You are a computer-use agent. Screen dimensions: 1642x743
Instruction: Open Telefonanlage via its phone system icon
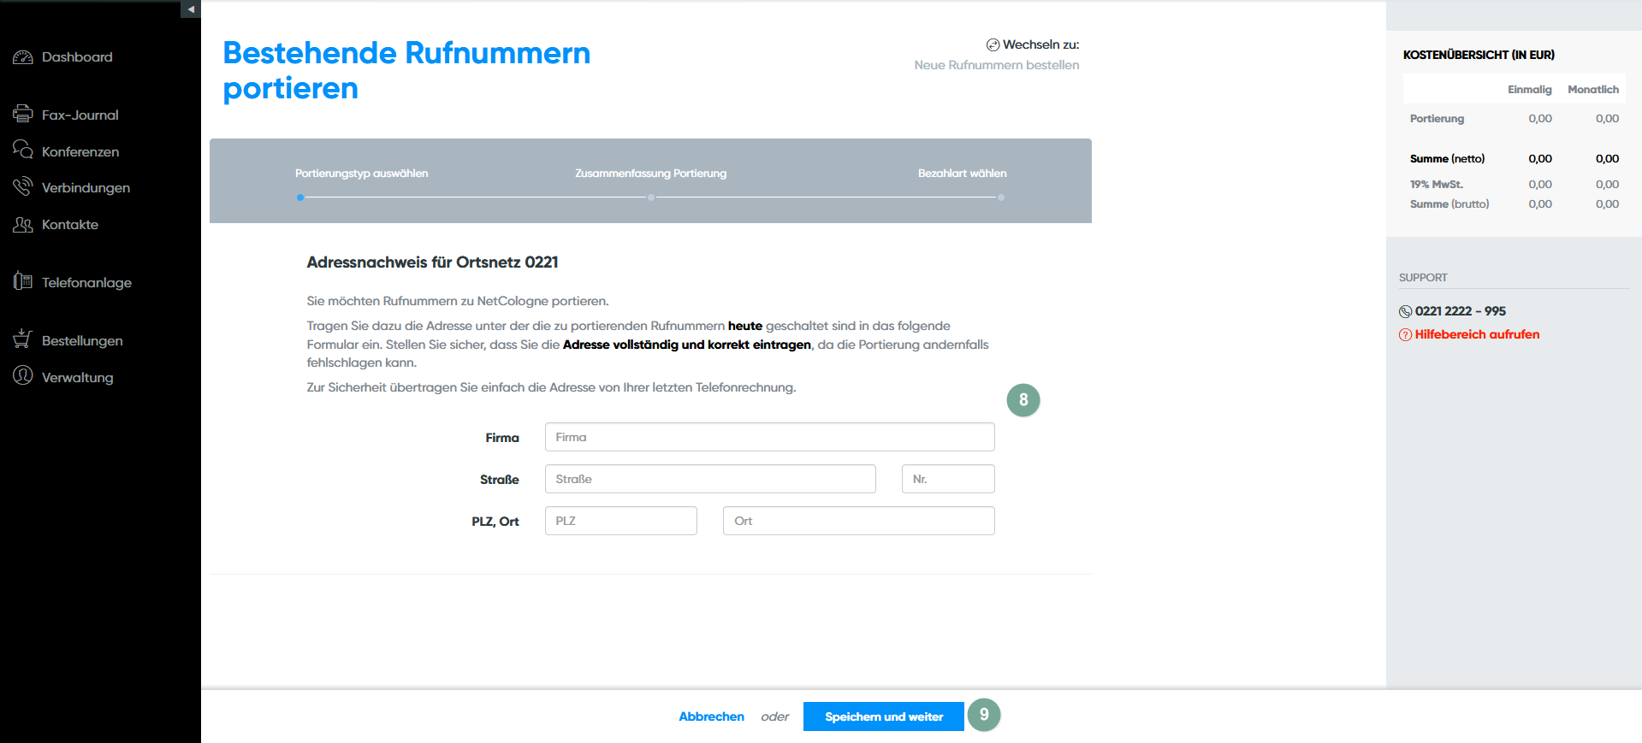pos(23,281)
